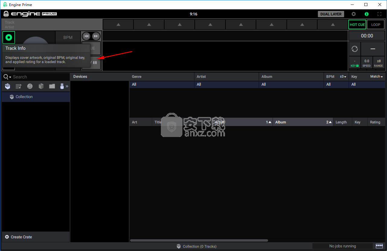Sort by the Length column
The width and height of the screenshot is (387, 251).
point(342,122)
